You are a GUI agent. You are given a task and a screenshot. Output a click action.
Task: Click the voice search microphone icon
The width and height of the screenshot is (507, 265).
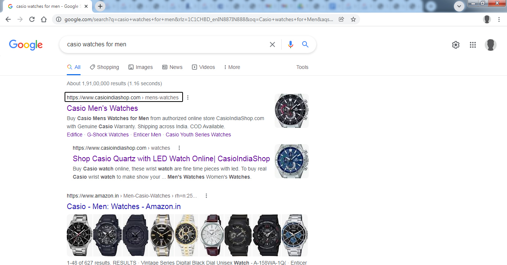point(290,44)
